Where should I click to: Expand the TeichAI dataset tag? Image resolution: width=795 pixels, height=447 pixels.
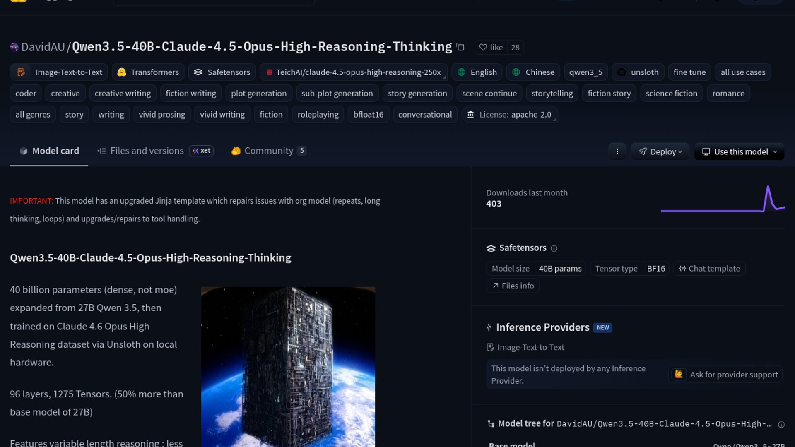pyautogui.click(x=353, y=72)
